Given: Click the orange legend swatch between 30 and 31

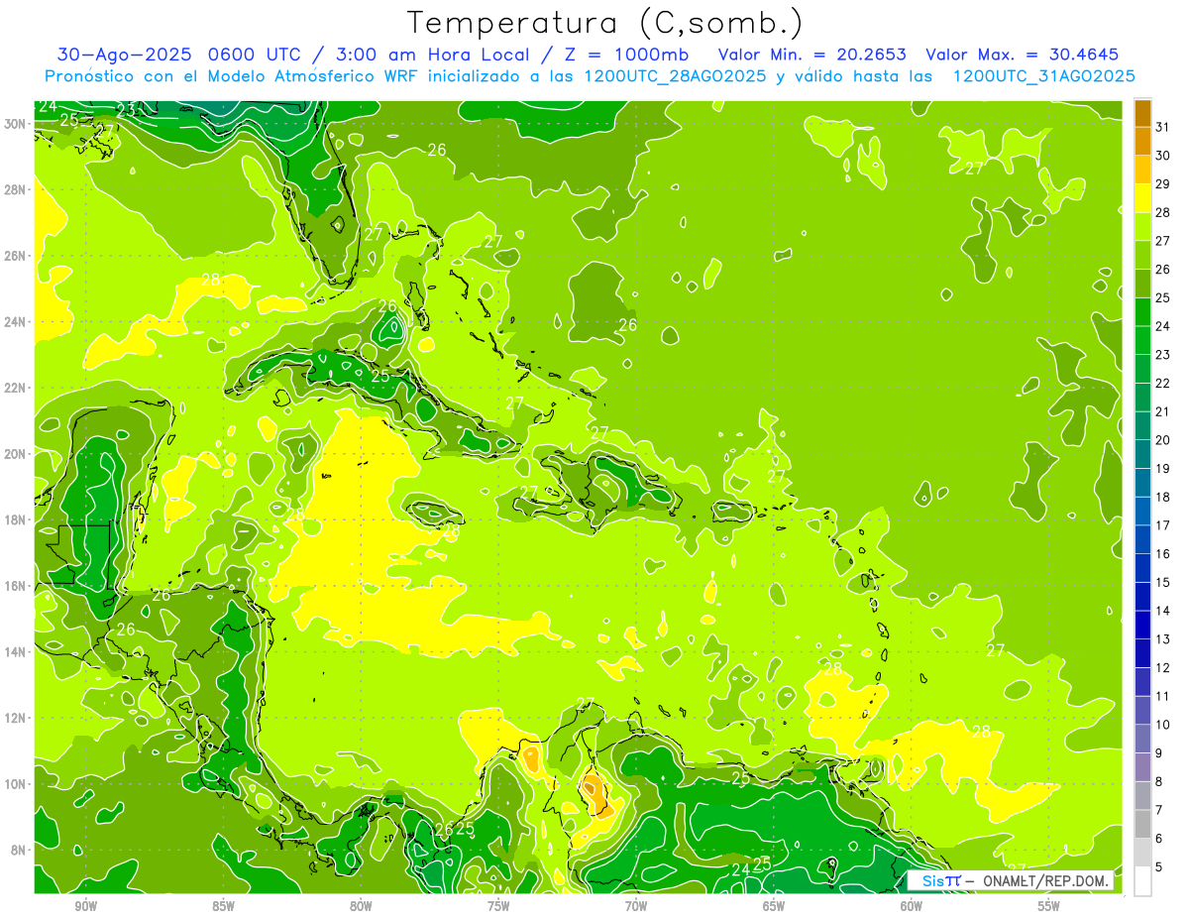Looking at the screenshot, I should point(1142,142).
